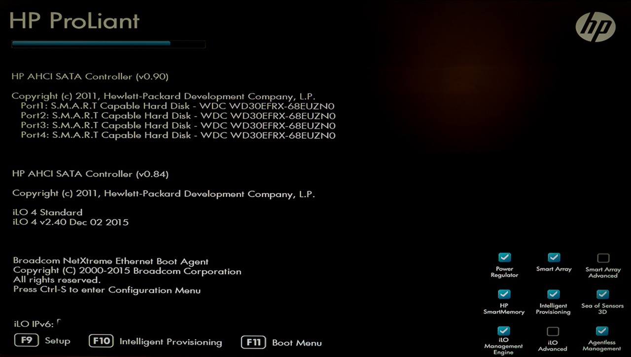
Task: Open the Boot Menu option
Action: (297, 343)
